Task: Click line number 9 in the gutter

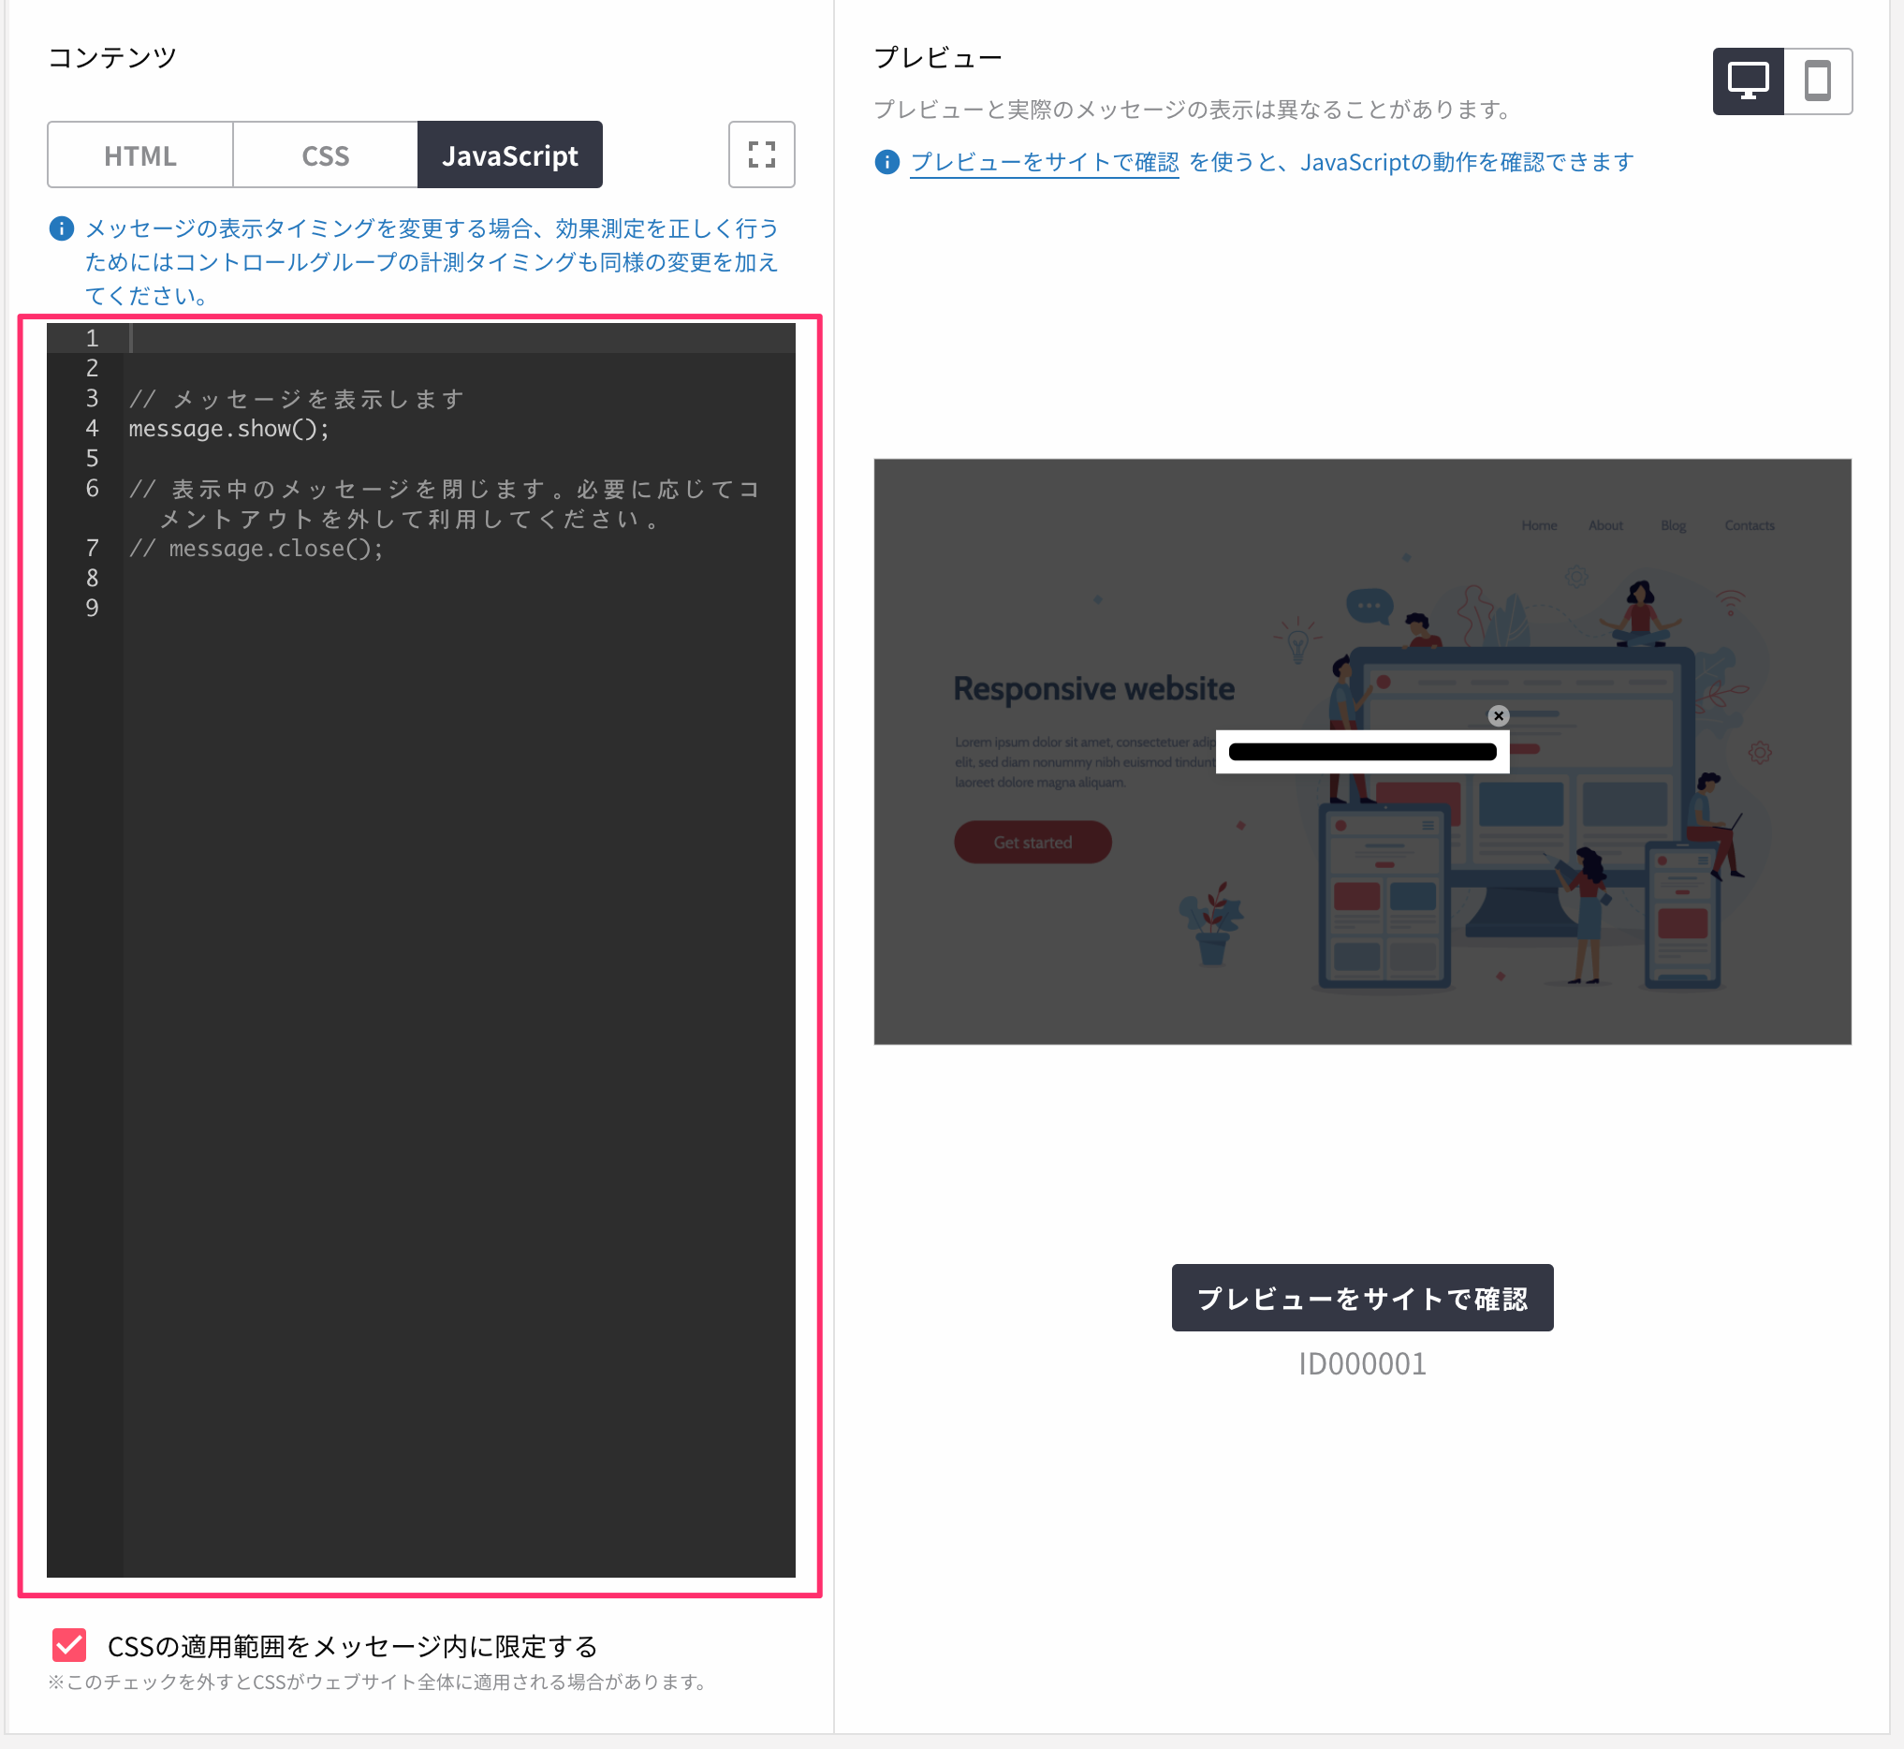Action: [92, 609]
